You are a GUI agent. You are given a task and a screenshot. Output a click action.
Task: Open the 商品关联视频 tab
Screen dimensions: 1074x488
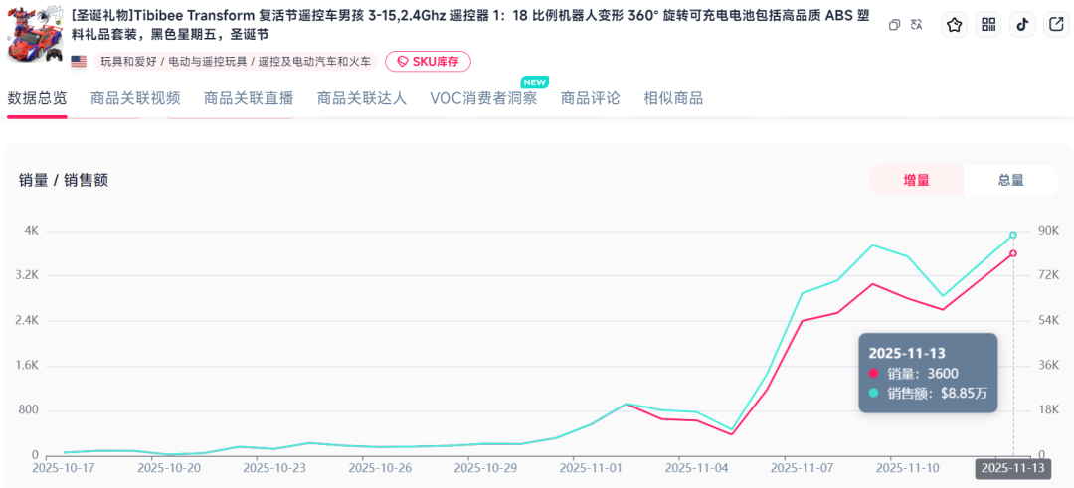(x=135, y=98)
